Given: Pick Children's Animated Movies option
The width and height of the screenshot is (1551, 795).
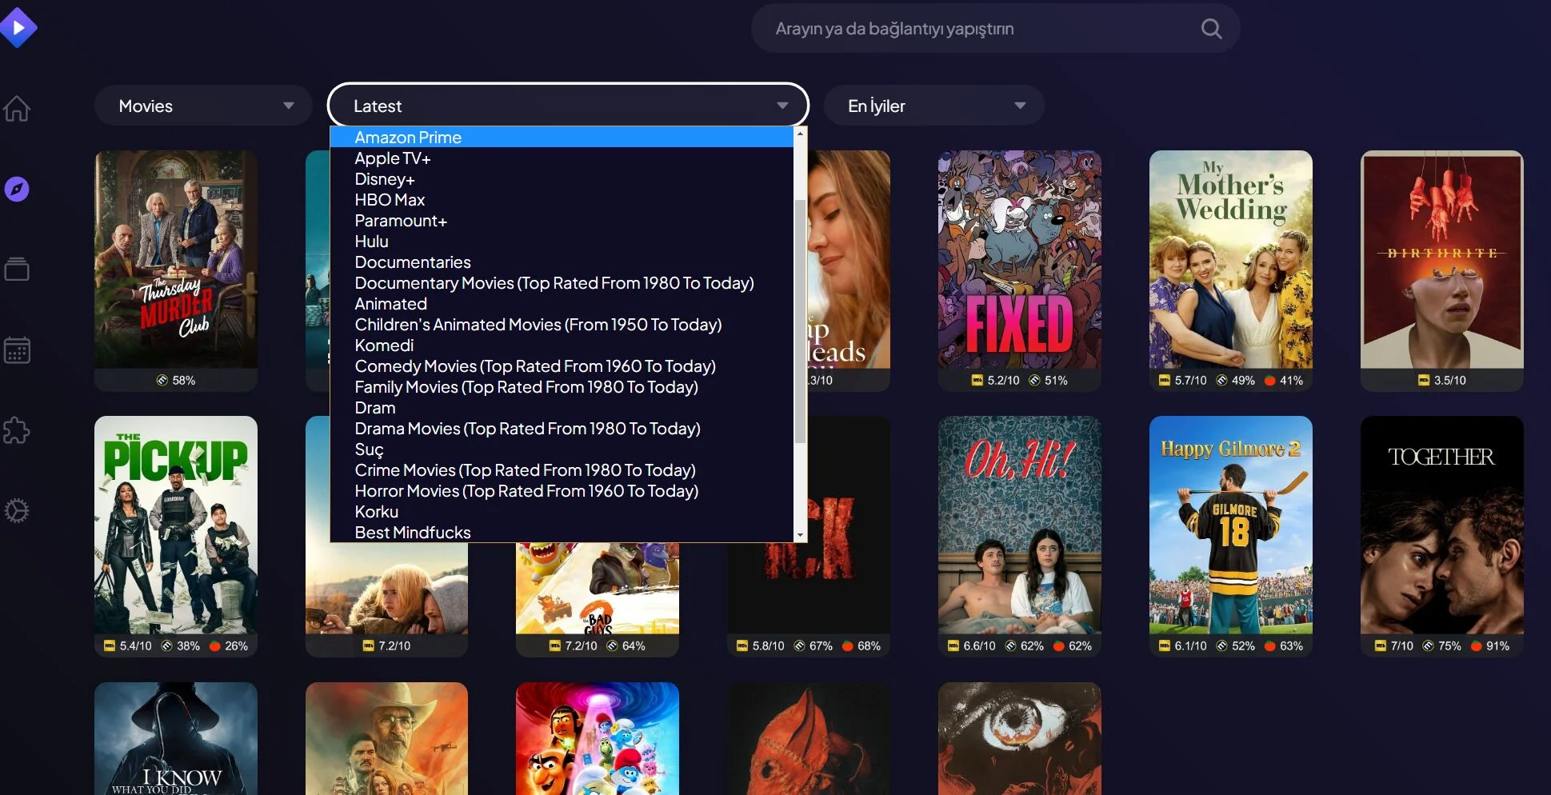Looking at the screenshot, I should [x=562, y=325].
